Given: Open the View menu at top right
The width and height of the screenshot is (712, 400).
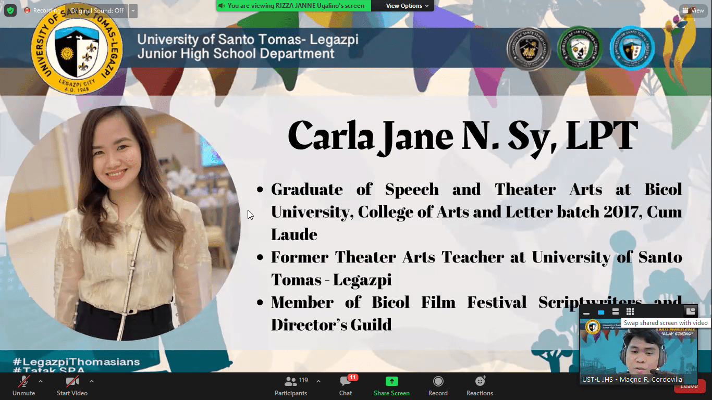Looking at the screenshot, I should 693,10.
